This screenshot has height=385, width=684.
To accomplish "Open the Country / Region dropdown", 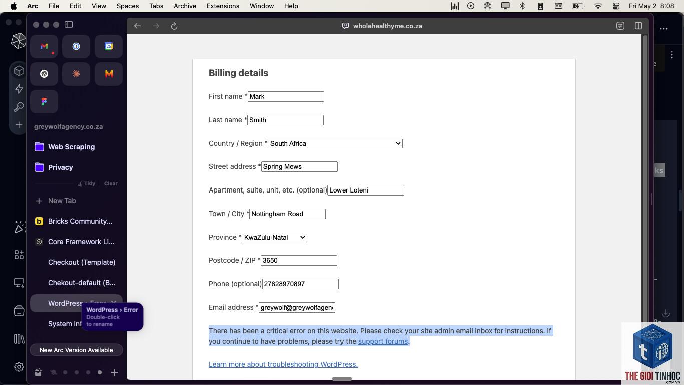I will (x=335, y=143).
